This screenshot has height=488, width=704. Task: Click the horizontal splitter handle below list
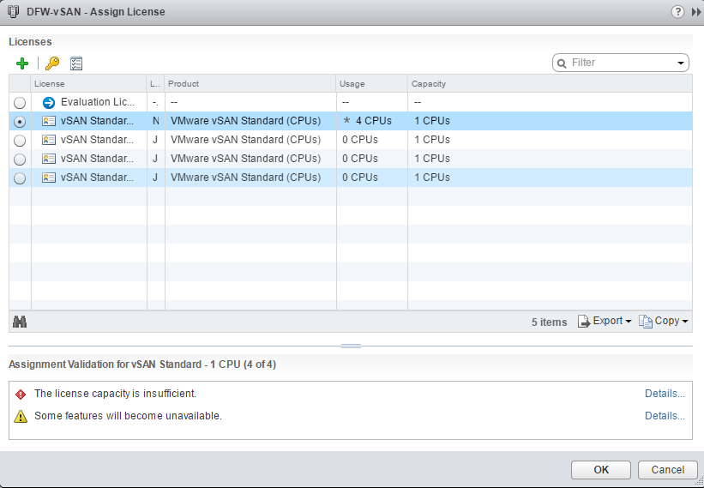(351, 346)
